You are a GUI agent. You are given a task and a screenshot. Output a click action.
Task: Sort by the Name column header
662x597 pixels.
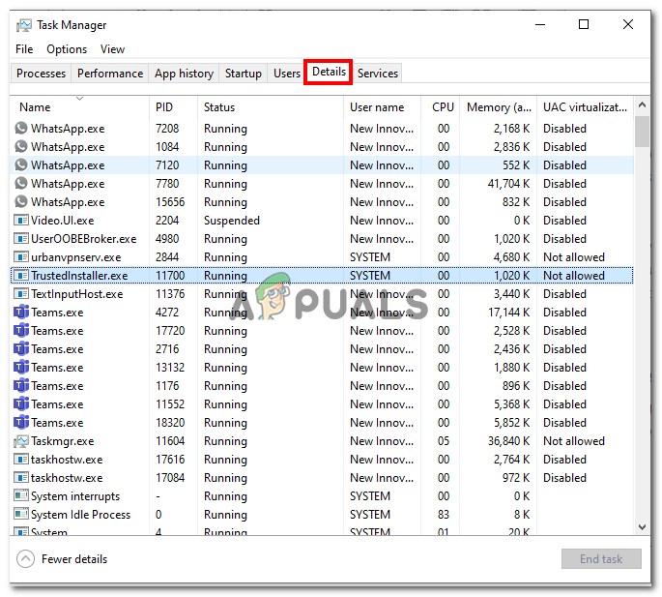click(79, 107)
